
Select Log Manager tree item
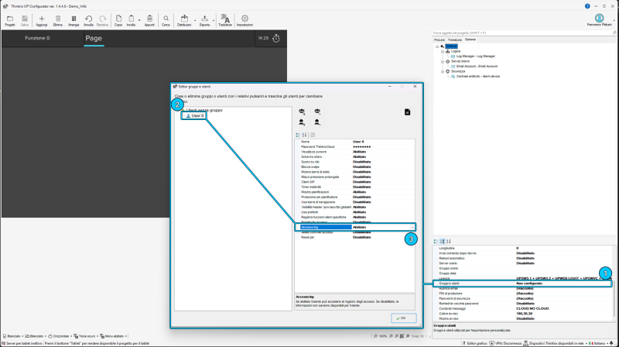pyautogui.click(x=475, y=57)
